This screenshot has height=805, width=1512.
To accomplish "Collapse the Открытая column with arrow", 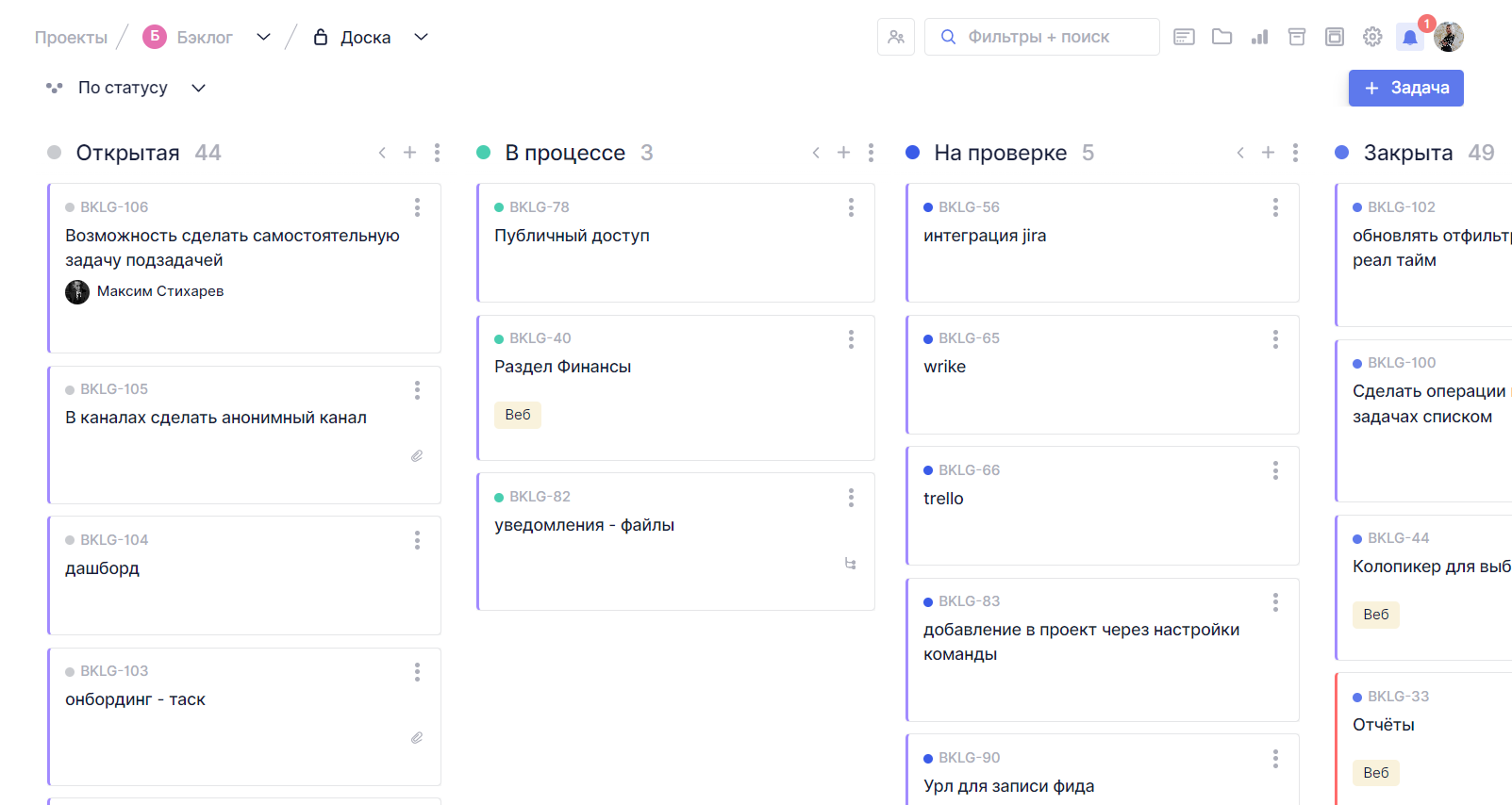I will coord(382,153).
